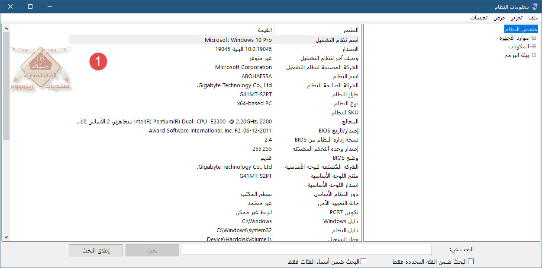Select بيئة البرامج tree item label
542x268 pixels.
click(x=517, y=55)
